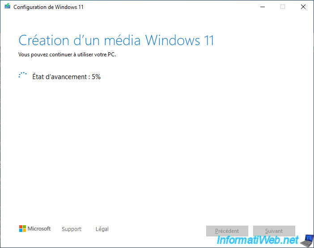Click 'Vous pouvez continuer à utiliser votre PC.'
Viewport: 314px width, 248px height.
(x=67, y=55)
